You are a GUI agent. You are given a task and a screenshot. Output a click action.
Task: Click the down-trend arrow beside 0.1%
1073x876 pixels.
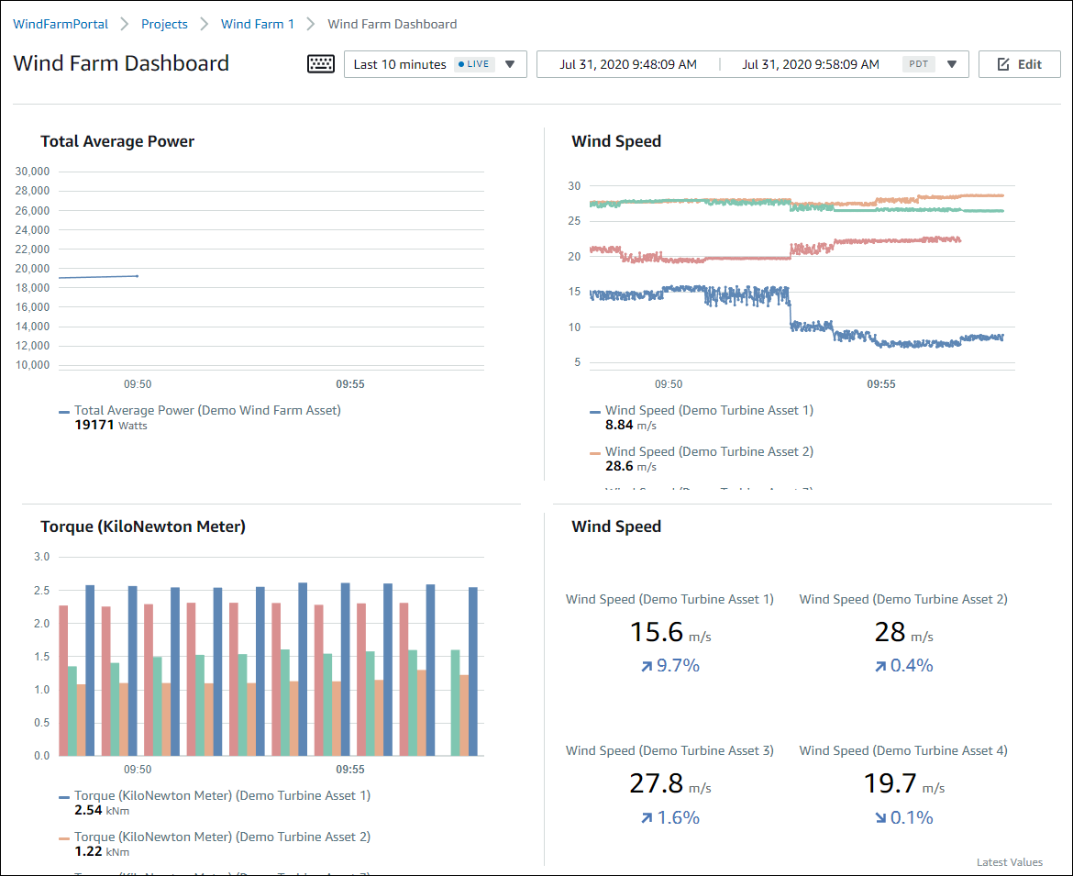pos(879,817)
